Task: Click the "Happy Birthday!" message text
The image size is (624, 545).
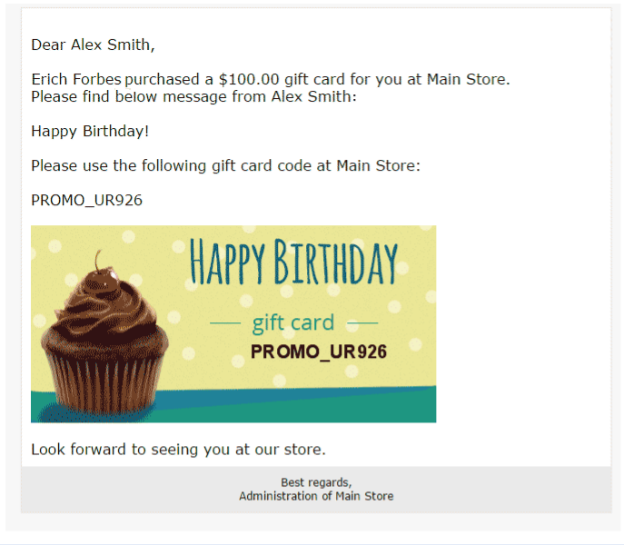Action: [x=90, y=131]
